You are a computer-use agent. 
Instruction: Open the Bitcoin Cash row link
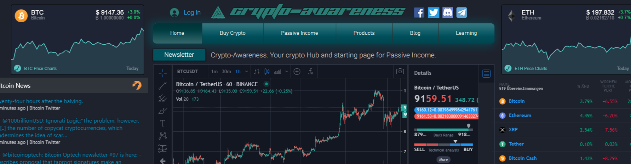[523, 158]
